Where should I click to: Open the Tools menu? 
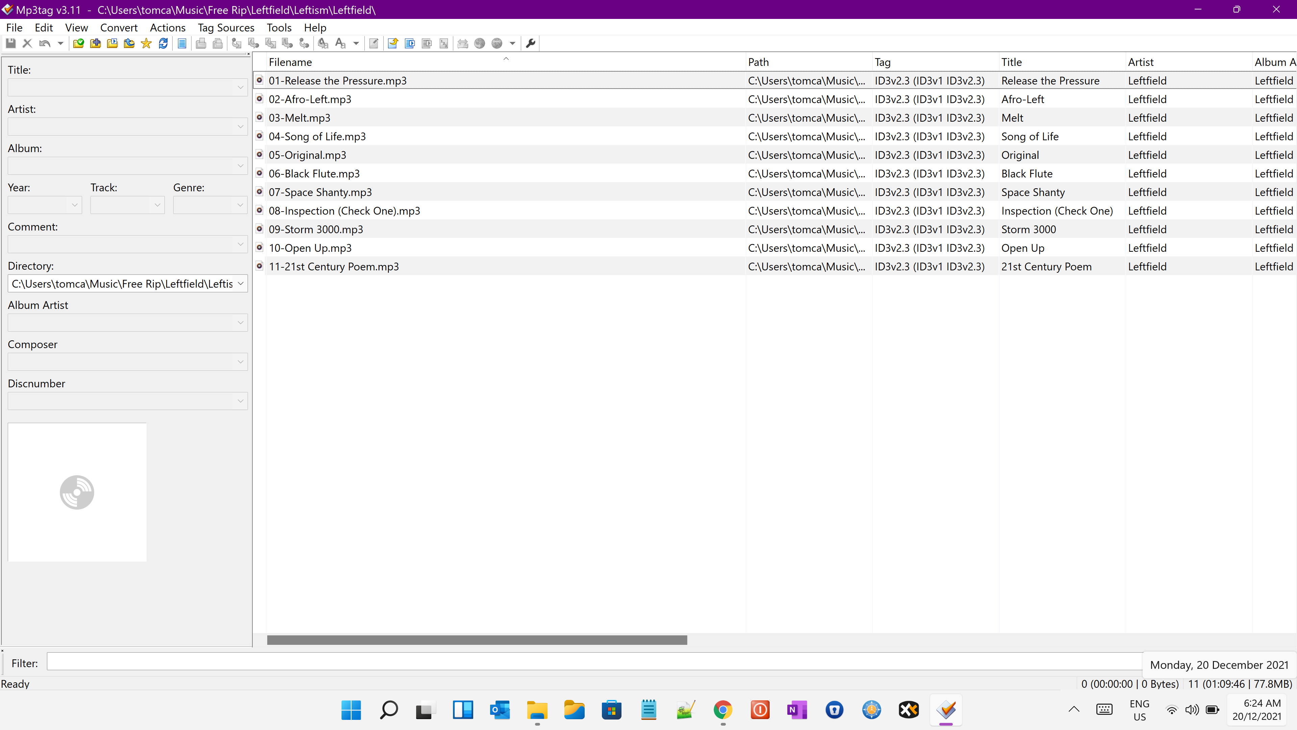pos(279,28)
